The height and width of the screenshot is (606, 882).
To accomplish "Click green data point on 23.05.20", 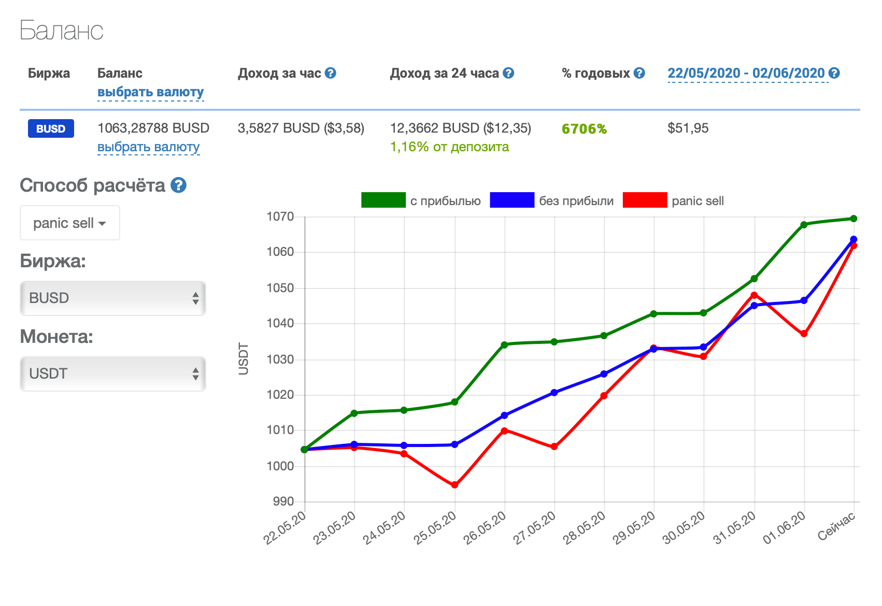I will coord(354,413).
